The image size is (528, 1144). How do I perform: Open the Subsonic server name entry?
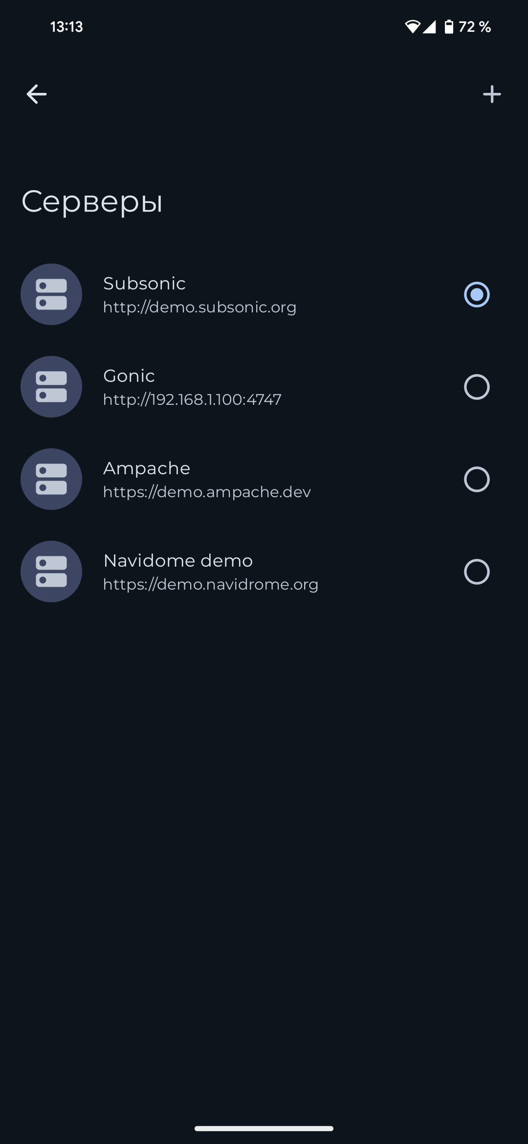click(144, 284)
